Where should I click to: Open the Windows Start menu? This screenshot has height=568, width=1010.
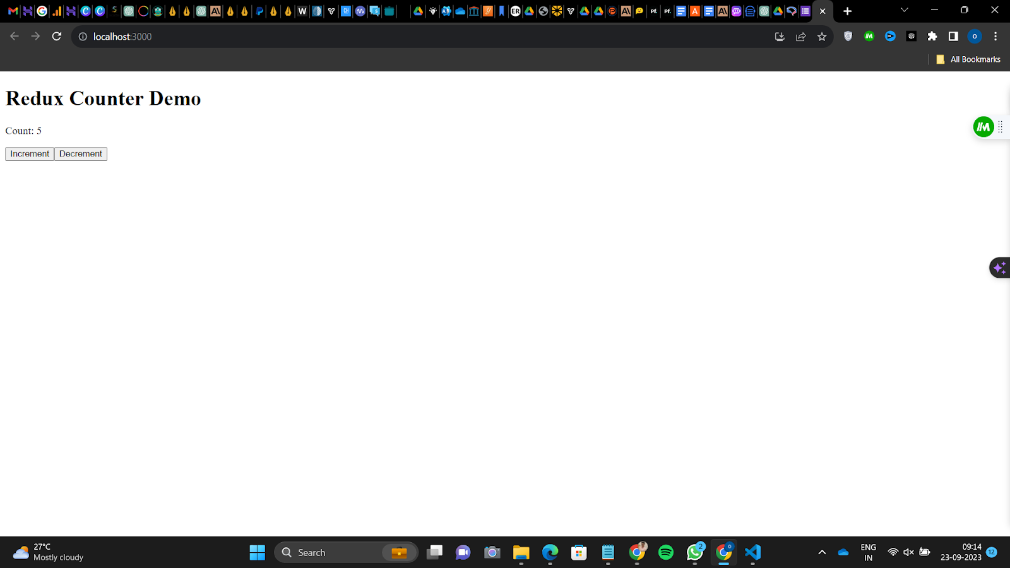pyautogui.click(x=258, y=553)
